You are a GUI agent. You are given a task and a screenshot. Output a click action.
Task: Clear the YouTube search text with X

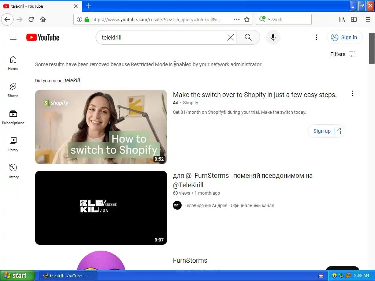[231, 37]
